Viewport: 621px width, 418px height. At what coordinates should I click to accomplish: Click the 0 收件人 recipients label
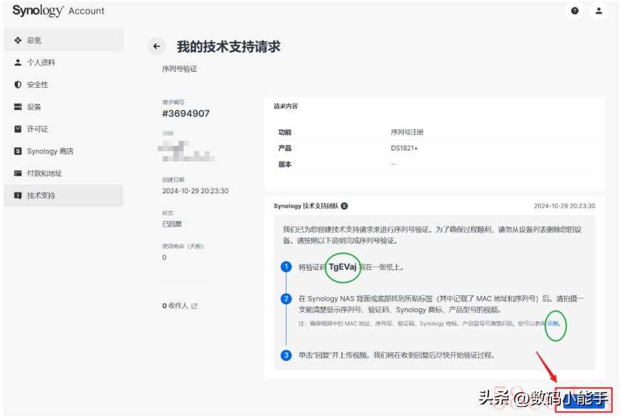pyautogui.click(x=175, y=306)
